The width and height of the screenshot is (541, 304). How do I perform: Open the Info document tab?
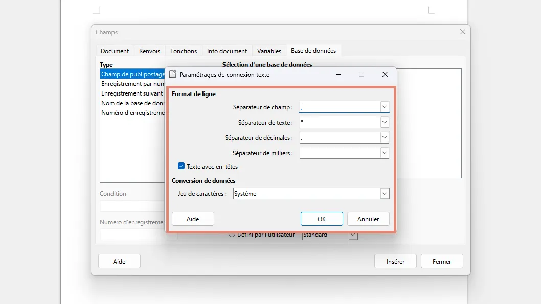pos(227,51)
